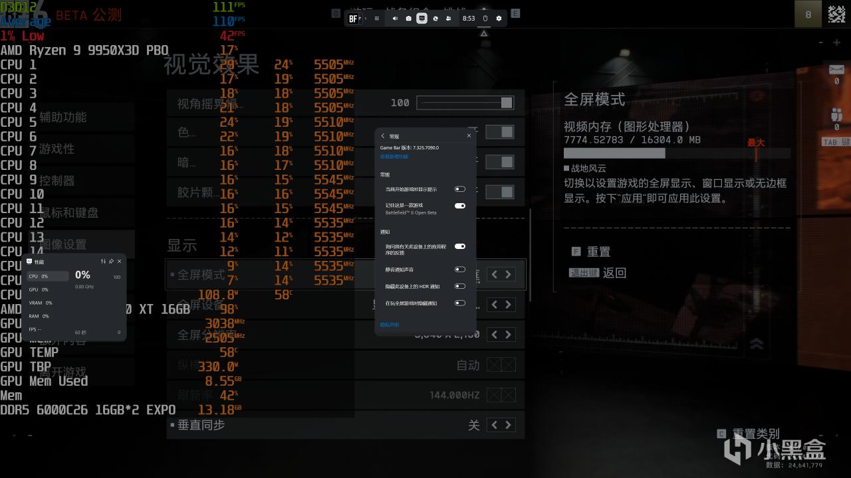Close the 性能 performance widget
Image resolution: width=851 pixels, height=478 pixels.
click(119, 262)
